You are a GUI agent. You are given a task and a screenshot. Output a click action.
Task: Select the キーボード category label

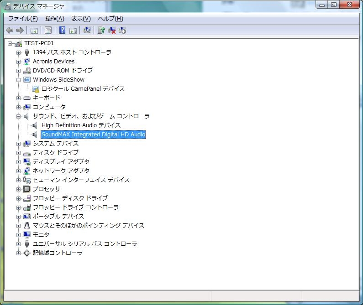(x=46, y=98)
